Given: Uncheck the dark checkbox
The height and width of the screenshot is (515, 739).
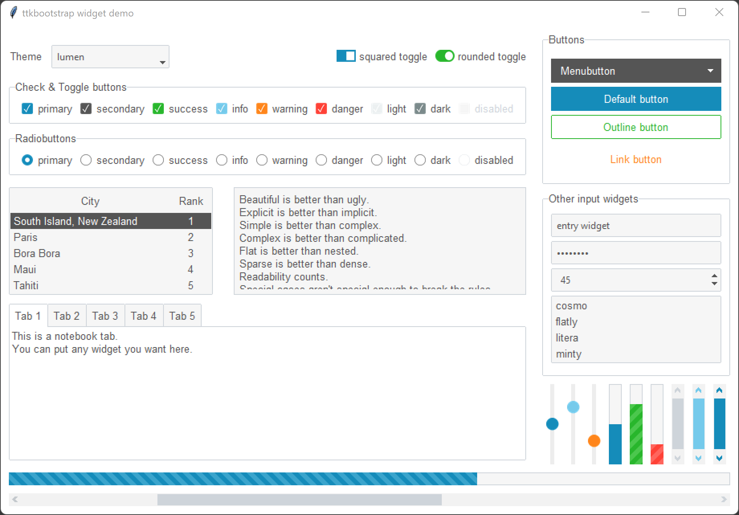Looking at the screenshot, I should [x=420, y=108].
